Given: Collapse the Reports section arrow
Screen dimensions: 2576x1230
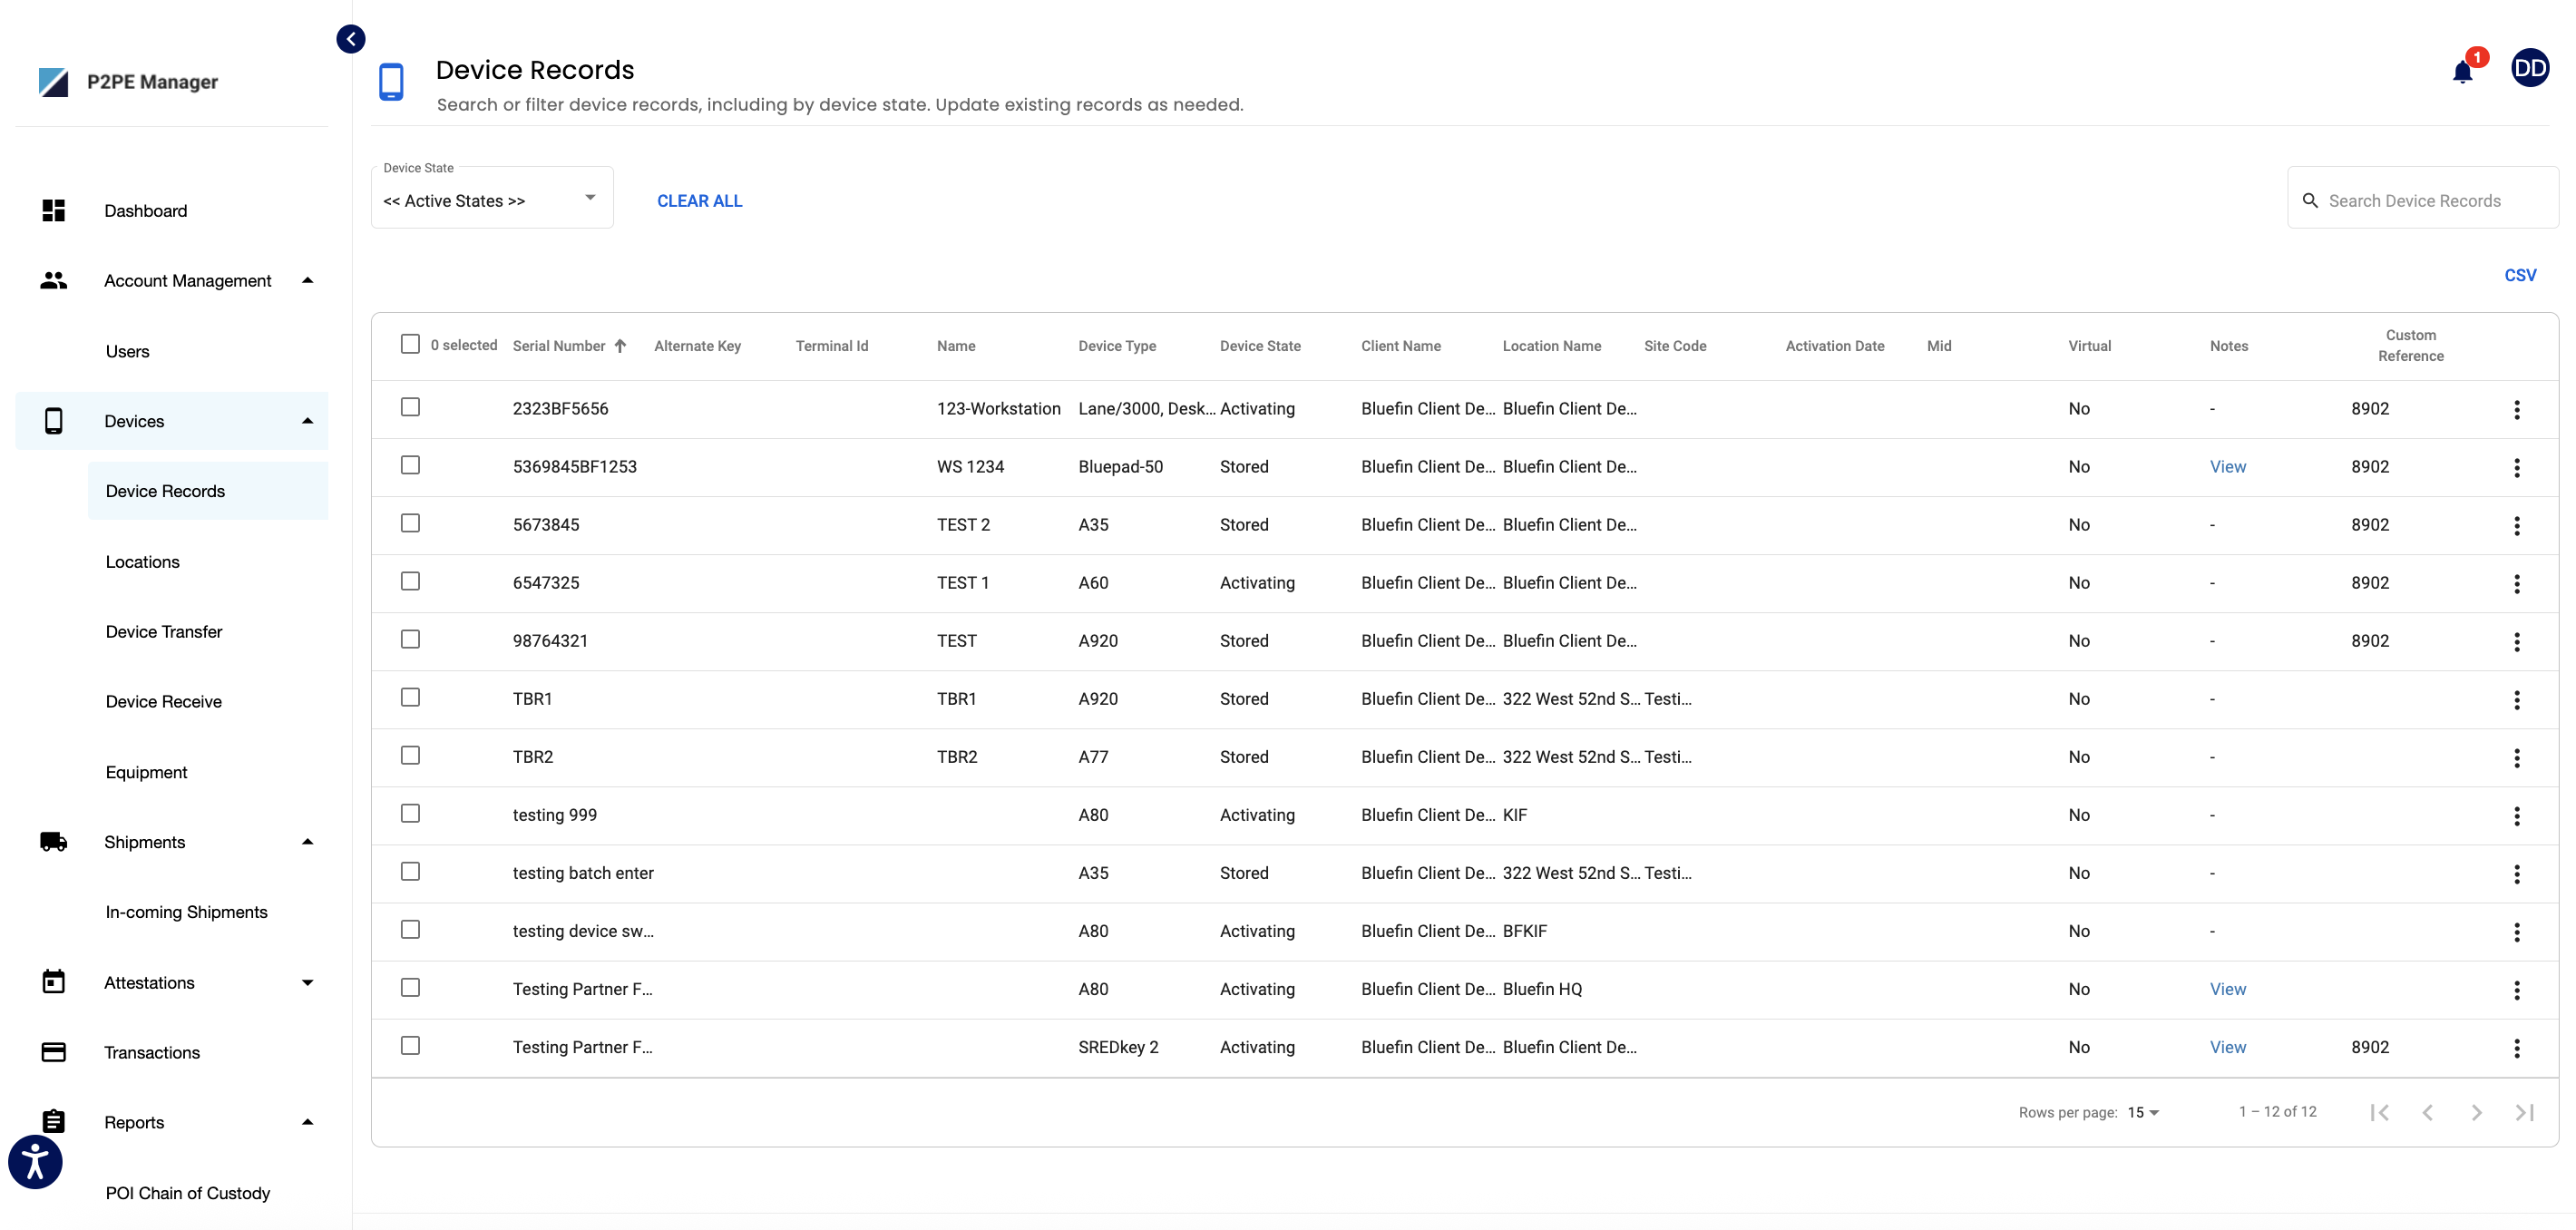Looking at the screenshot, I should click(x=308, y=1122).
